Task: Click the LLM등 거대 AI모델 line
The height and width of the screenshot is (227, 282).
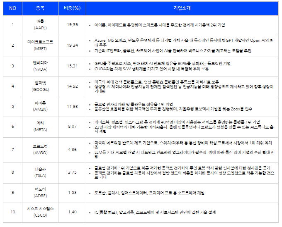Action: pos(185,155)
